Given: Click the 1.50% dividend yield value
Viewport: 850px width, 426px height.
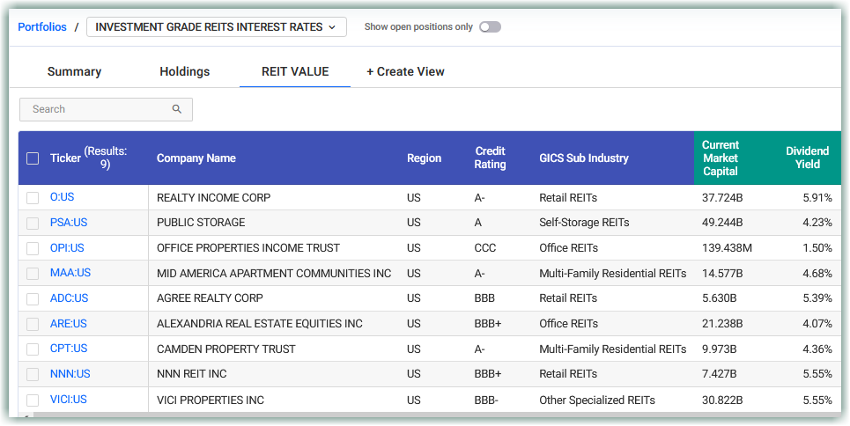Looking at the screenshot, I should click(817, 248).
